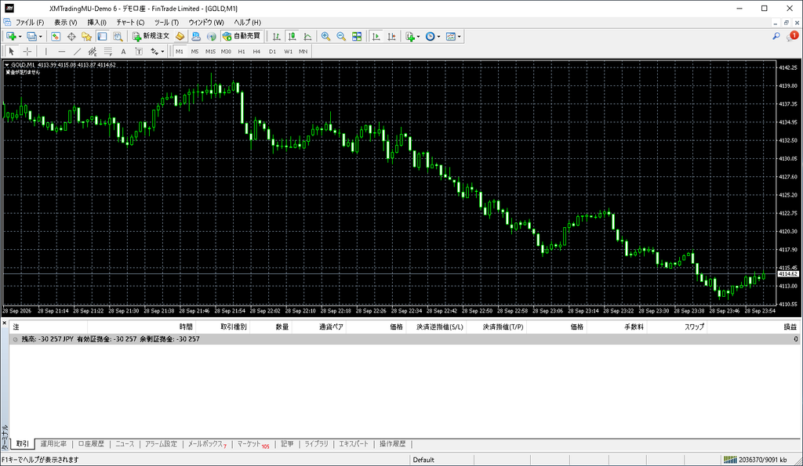Select the H1 timeframe button
Viewport: 803px width, 466px height.
(242, 51)
